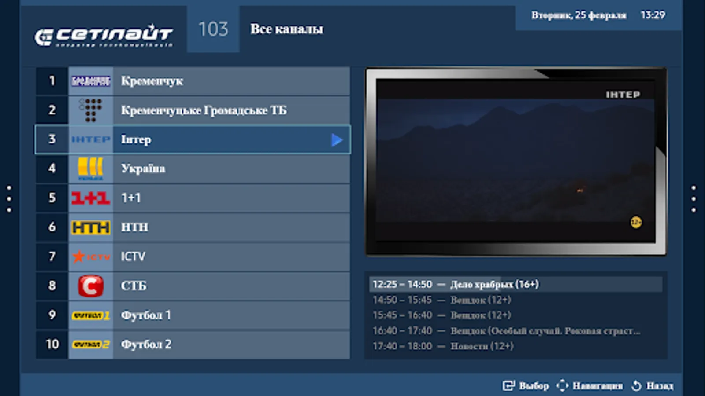
Task: Select the Футбол 2 channel name
Action: click(146, 344)
